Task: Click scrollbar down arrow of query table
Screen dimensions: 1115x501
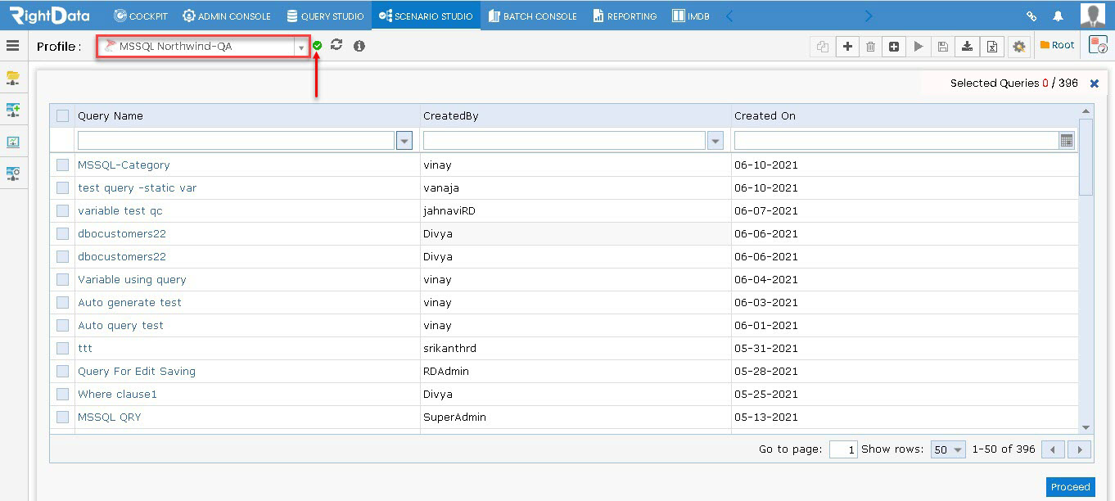Action: tap(1086, 427)
